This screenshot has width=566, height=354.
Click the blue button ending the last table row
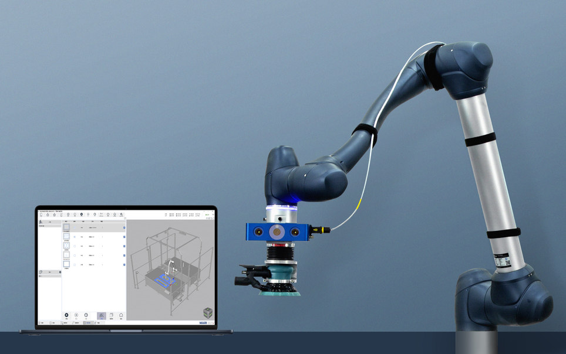click(x=124, y=265)
